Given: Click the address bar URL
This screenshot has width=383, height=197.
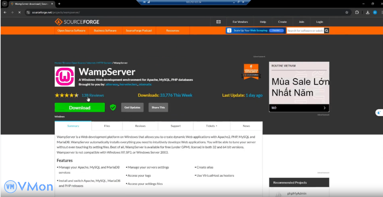Looking at the screenshot, I should coord(56,12).
